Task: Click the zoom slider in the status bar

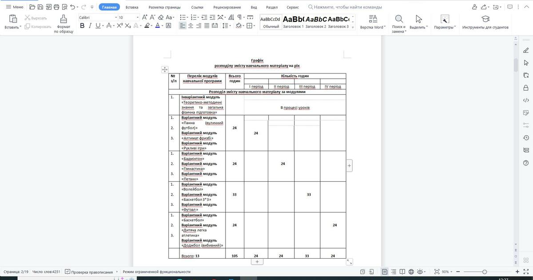Action: [484, 272]
